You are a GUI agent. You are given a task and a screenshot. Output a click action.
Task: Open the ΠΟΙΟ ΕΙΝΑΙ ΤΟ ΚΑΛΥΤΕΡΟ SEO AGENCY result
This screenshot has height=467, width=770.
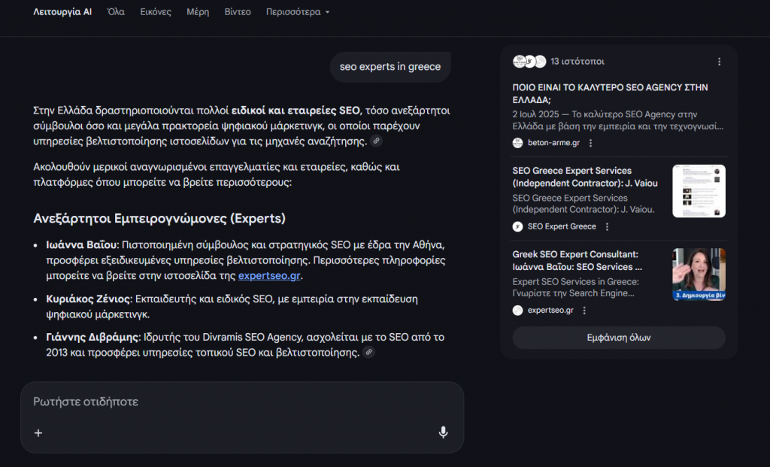(610, 93)
